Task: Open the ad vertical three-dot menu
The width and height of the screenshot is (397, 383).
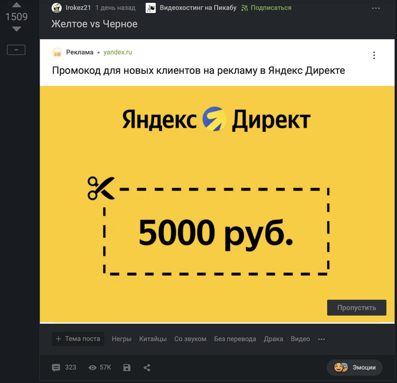Action: tap(374, 55)
